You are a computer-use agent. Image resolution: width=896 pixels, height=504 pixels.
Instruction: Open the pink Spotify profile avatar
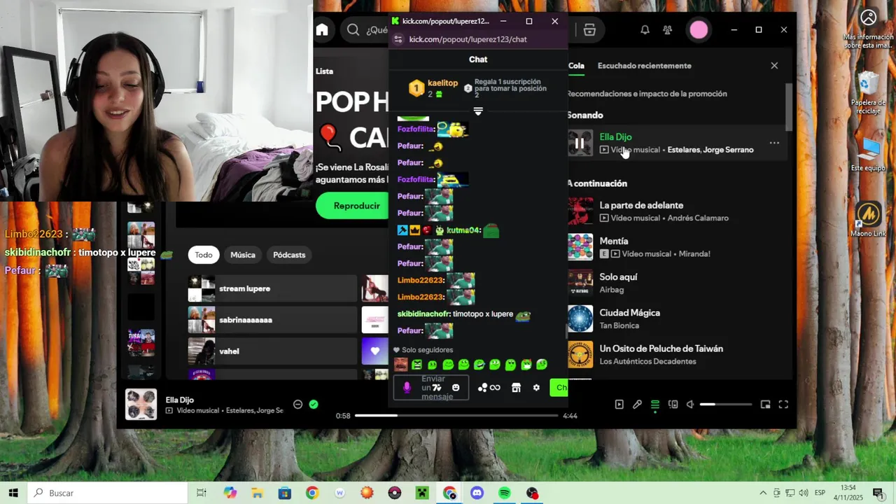699,29
